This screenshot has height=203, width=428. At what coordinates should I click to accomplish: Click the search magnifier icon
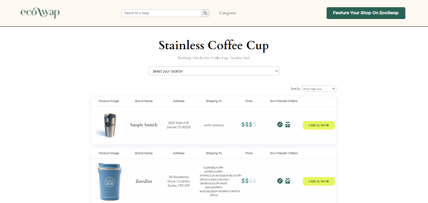(x=205, y=13)
